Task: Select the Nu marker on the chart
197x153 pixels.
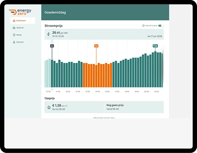Action: click(52, 46)
